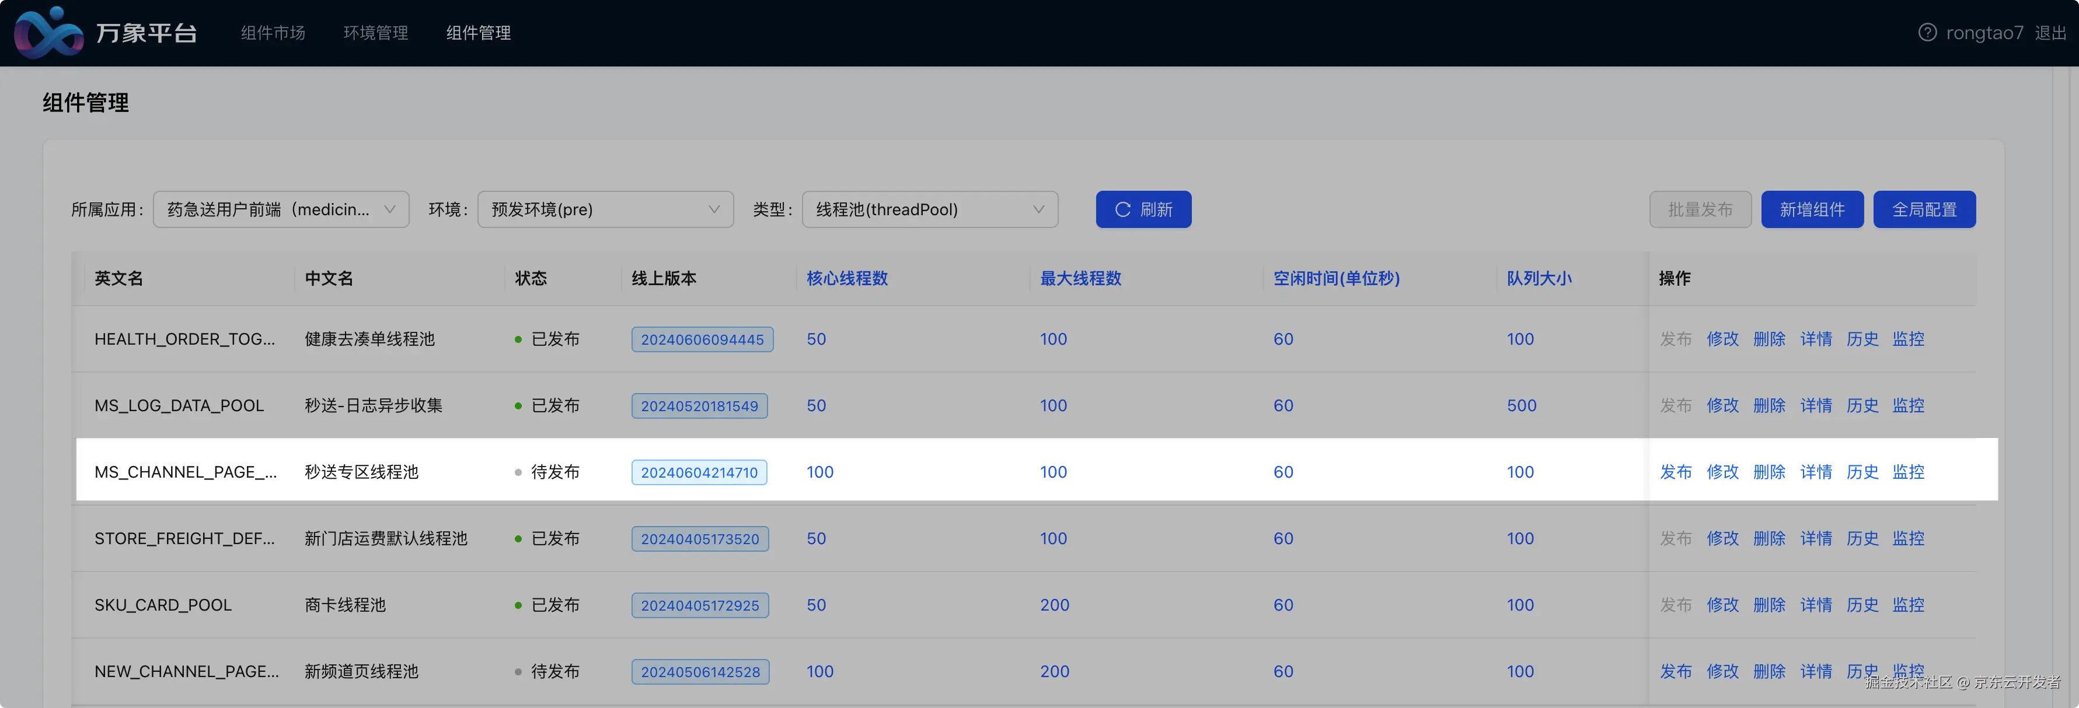Image resolution: width=2079 pixels, height=708 pixels.
Task: Open version tag 20240606094445
Action: (702, 339)
